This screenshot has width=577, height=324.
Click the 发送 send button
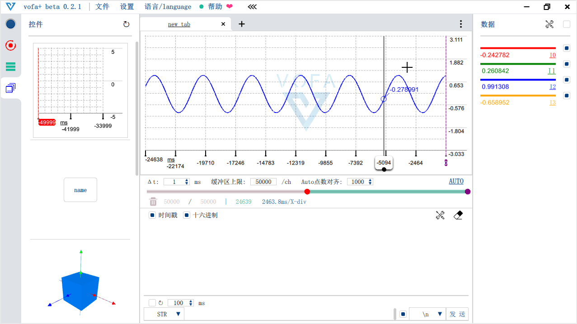[457, 314]
